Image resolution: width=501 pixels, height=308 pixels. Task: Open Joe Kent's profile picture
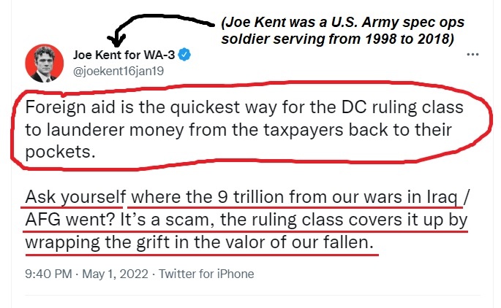point(43,62)
